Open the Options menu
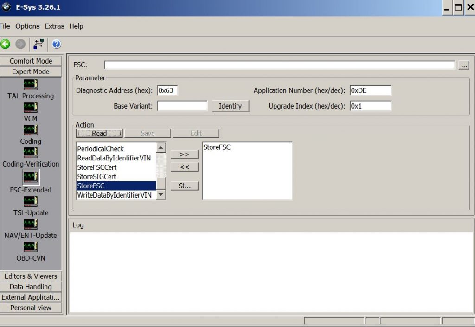 tap(27, 26)
